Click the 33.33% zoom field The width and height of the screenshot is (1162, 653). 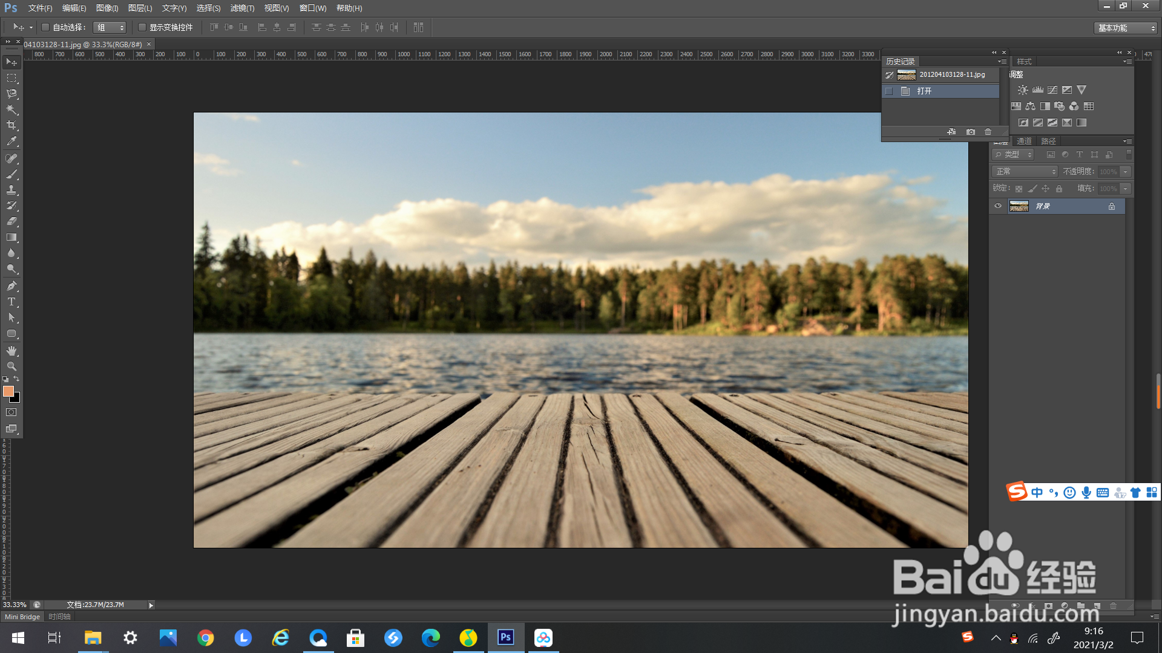click(x=15, y=605)
